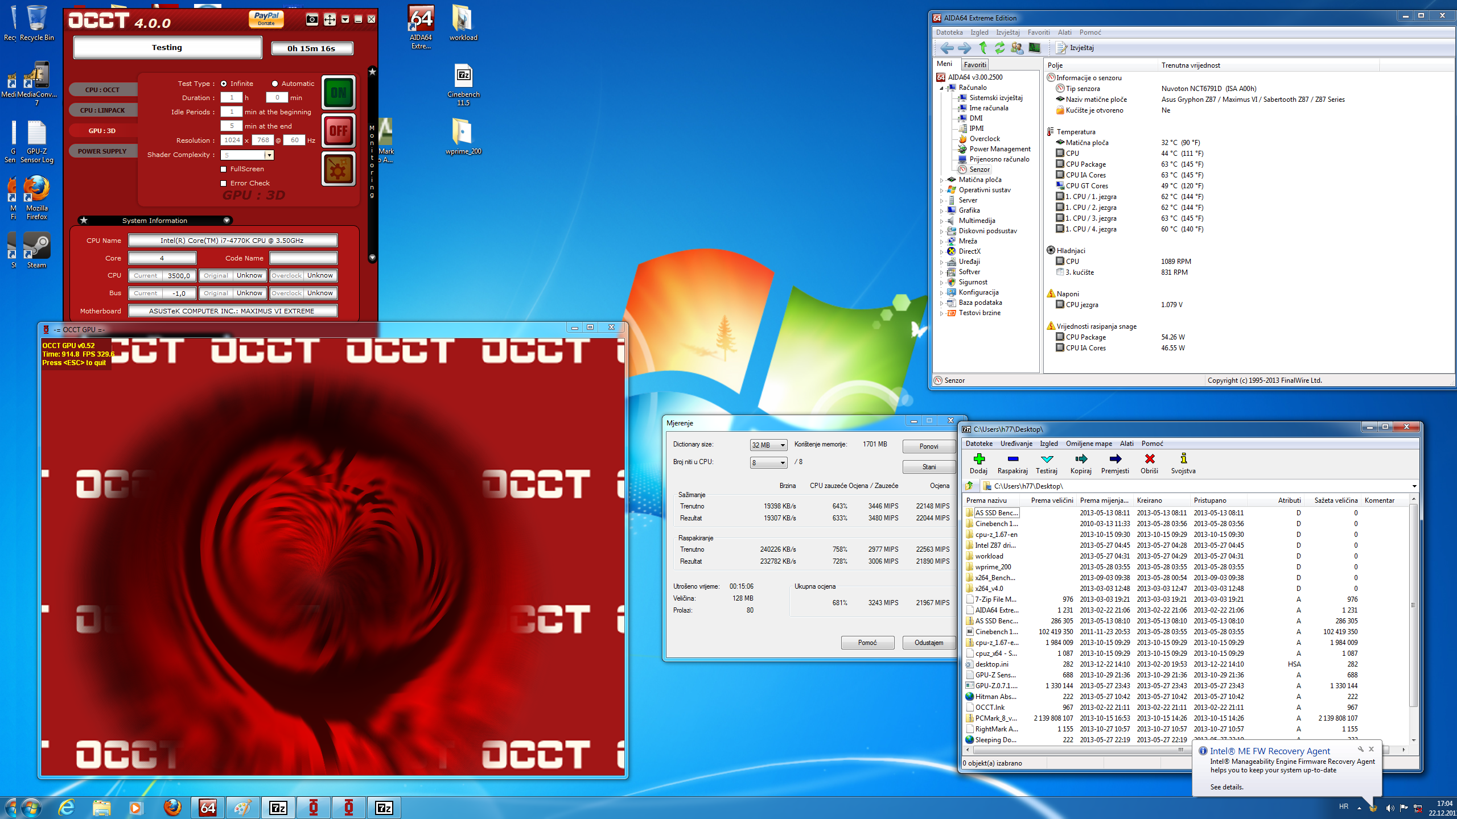This screenshot has height=819, width=1457.
Task: Click 7-Zip Premjesti move icon
Action: [1115, 464]
